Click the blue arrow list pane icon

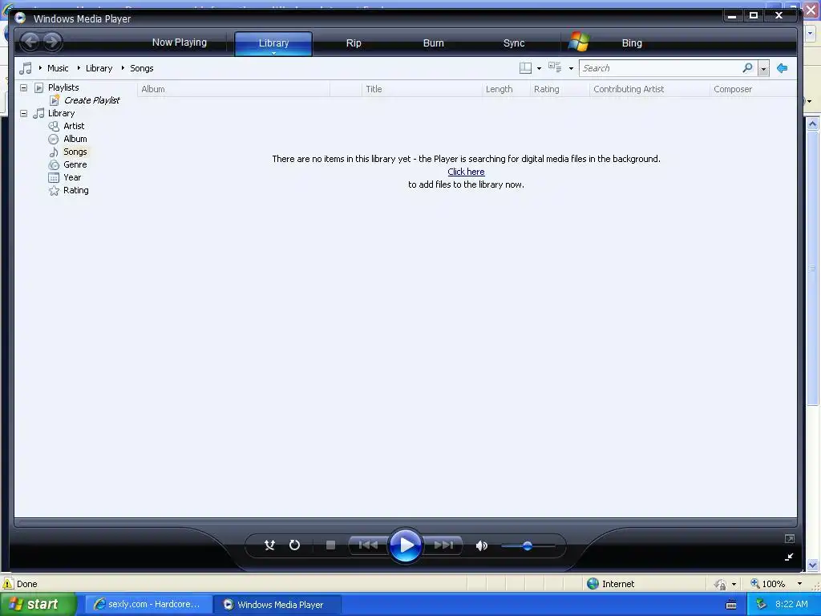tap(783, 68)
